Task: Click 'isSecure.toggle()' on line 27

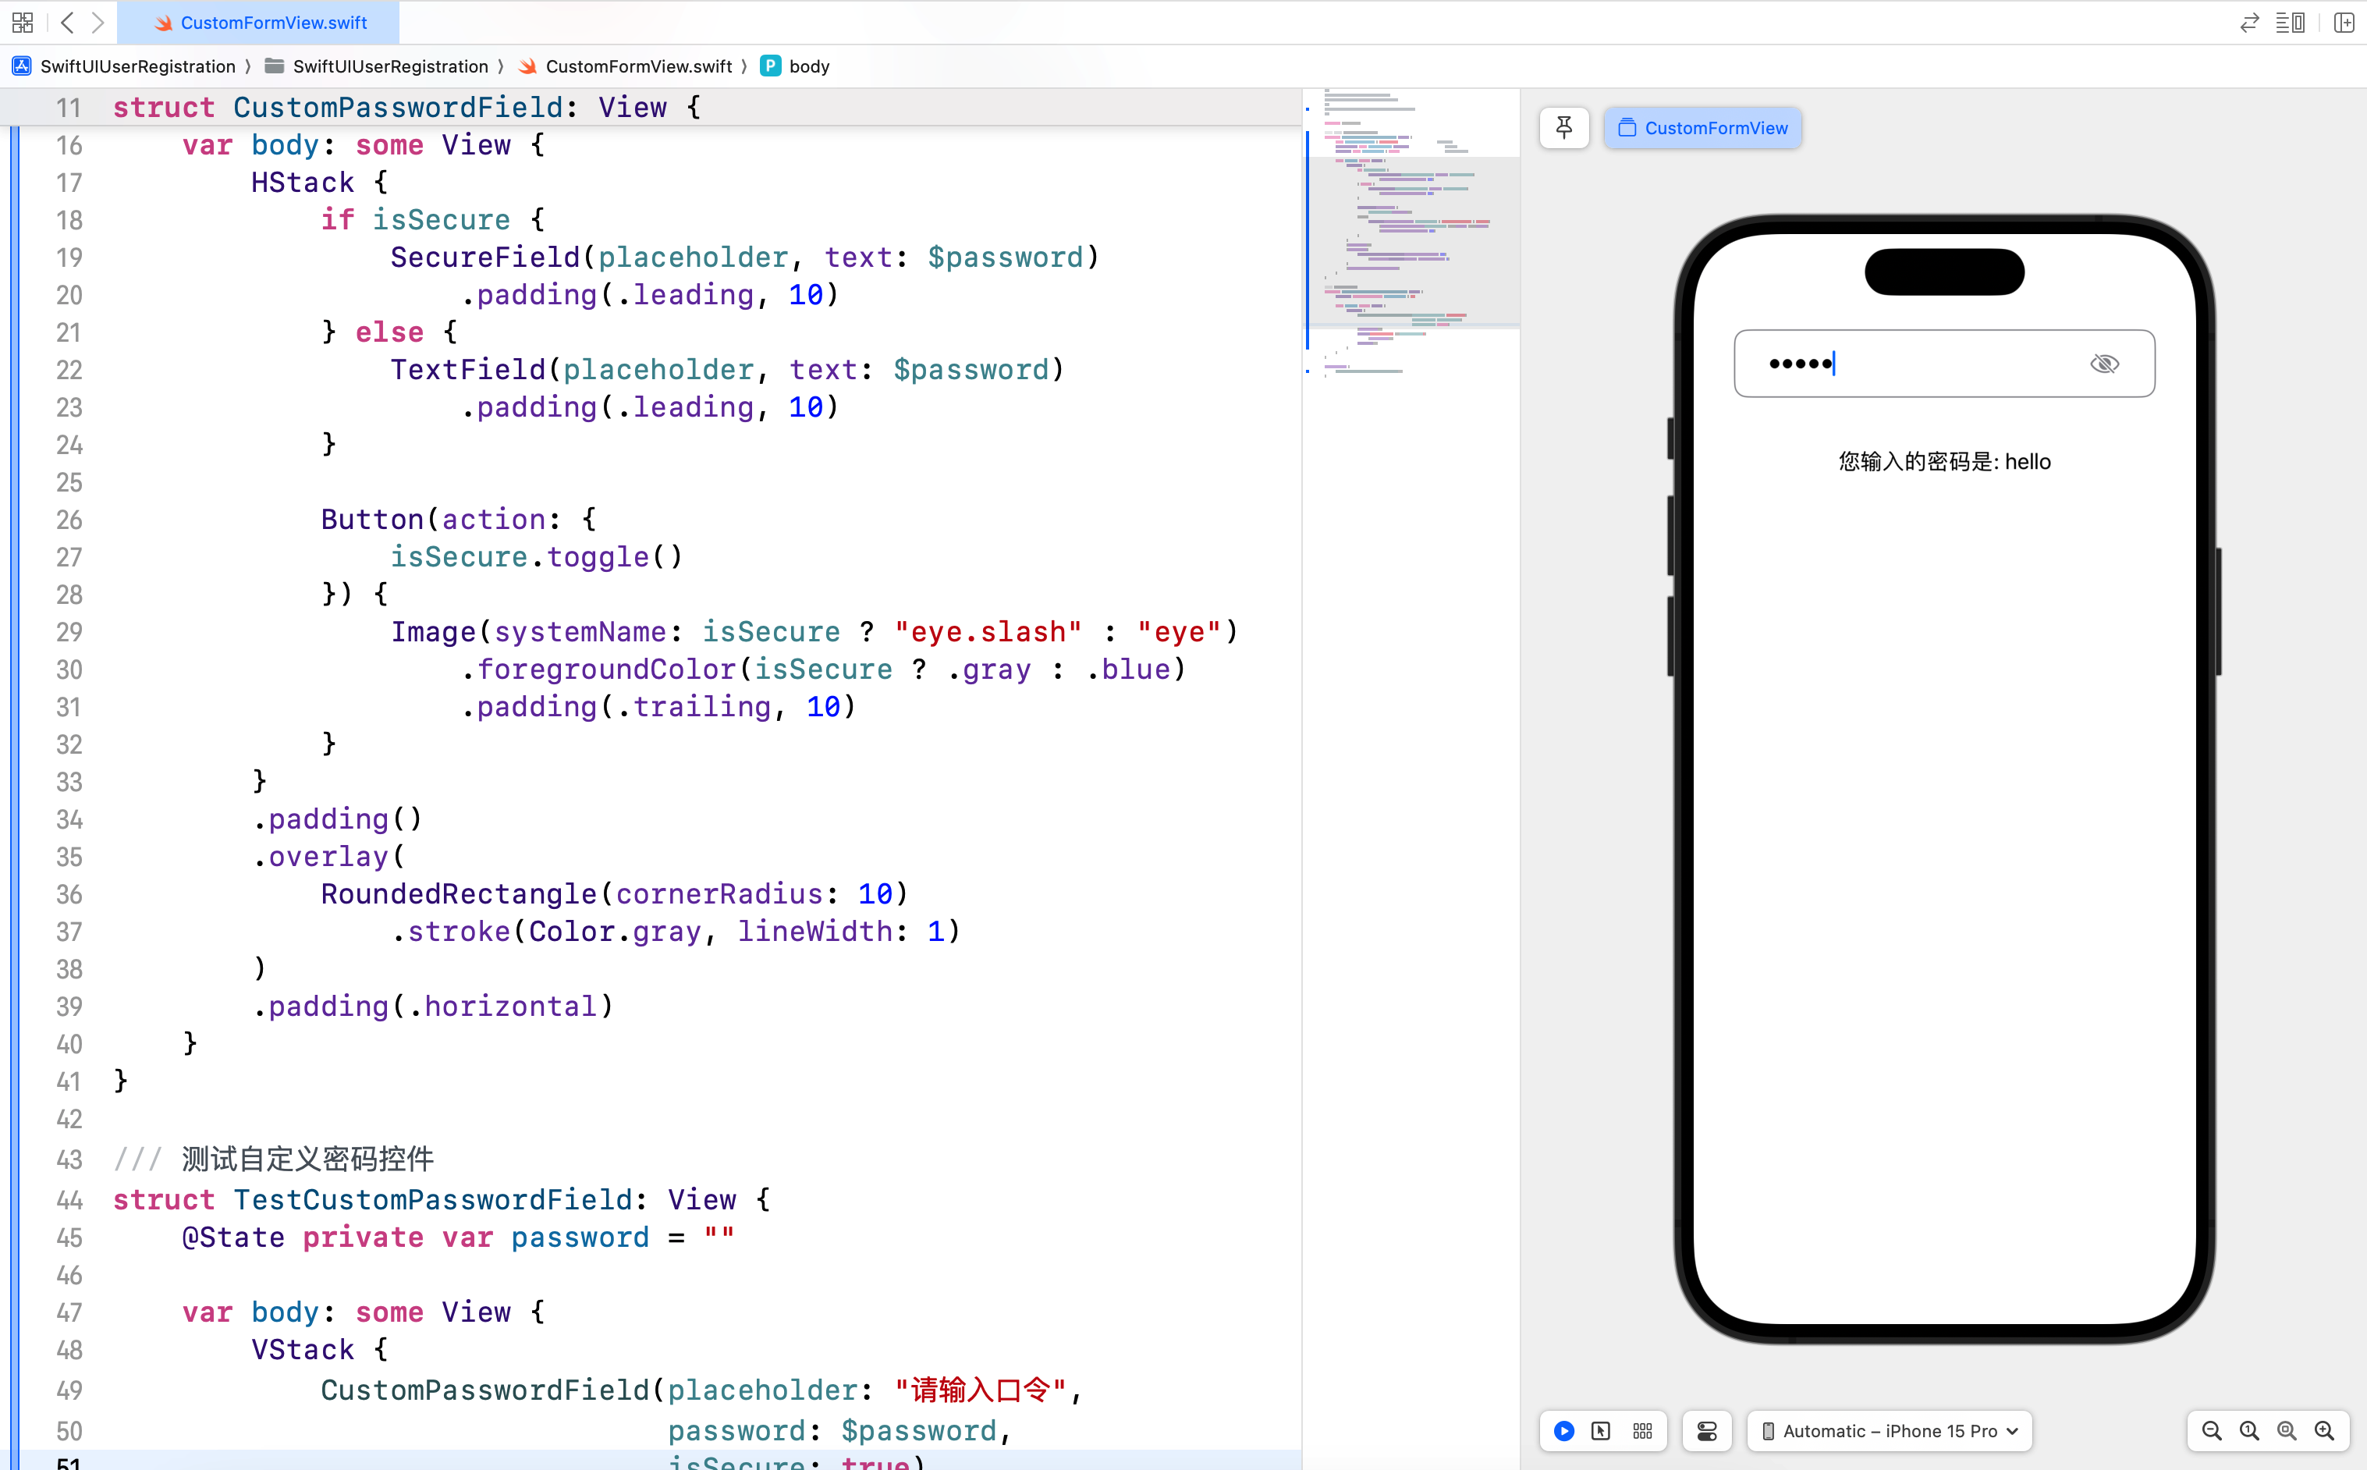Action: [x=538, y=557]
